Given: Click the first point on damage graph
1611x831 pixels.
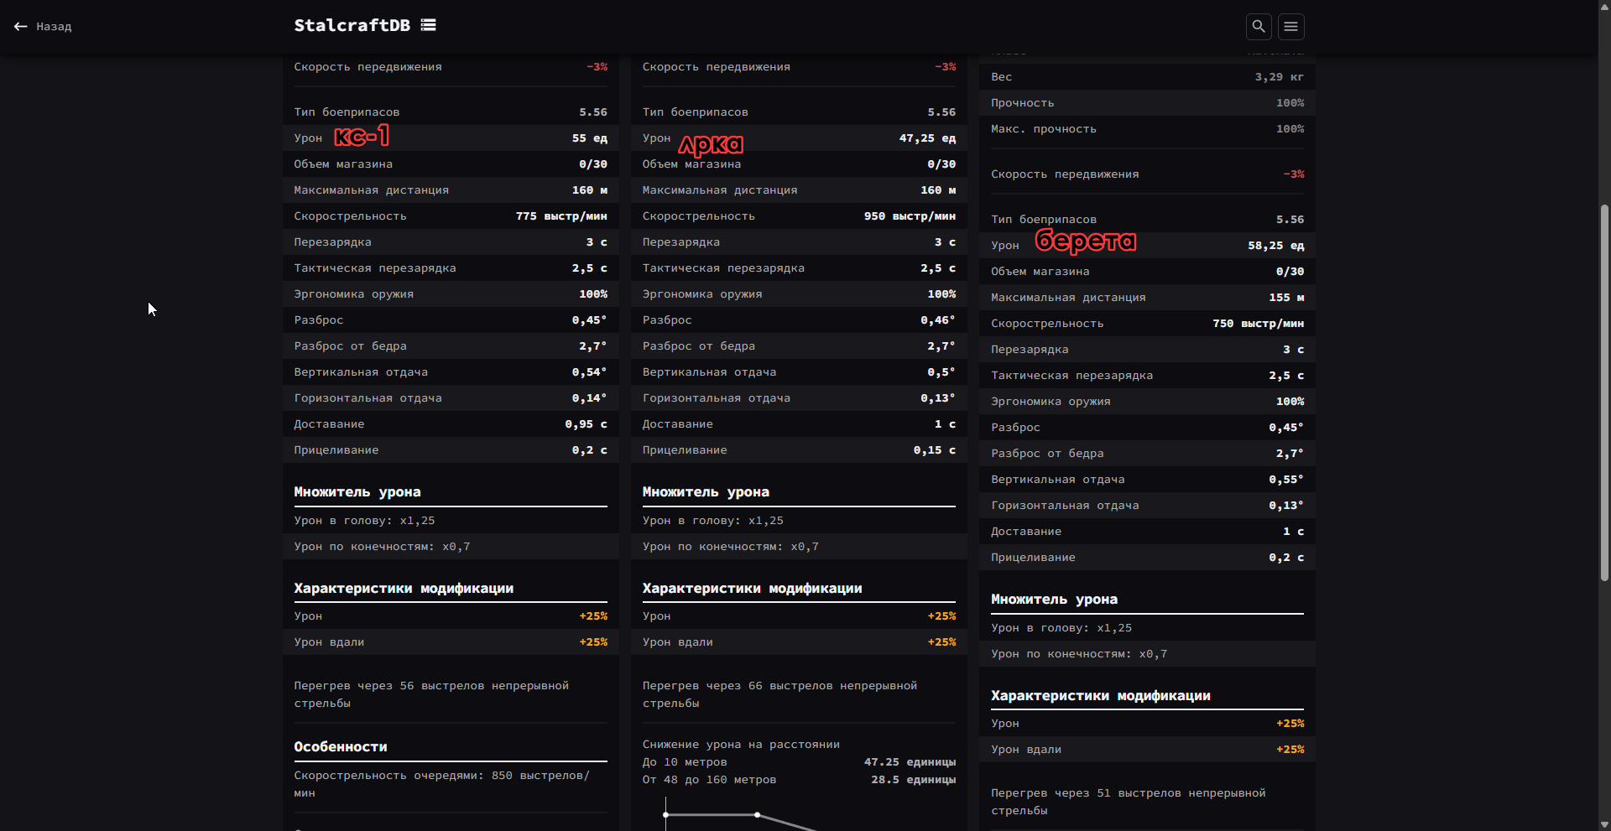Looking at the screenshot, I should tap(666, 814).
